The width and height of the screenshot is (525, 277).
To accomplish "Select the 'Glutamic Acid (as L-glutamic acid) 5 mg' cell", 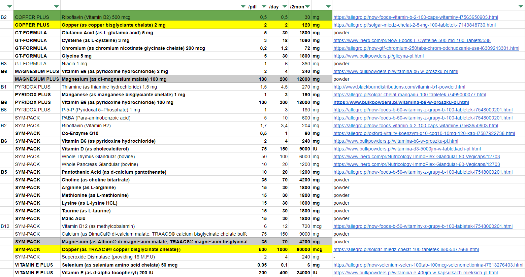I will (x=154, y=33).
